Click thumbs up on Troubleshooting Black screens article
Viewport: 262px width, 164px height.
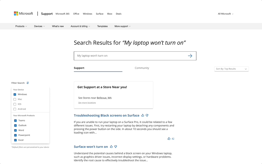point(143,115)
